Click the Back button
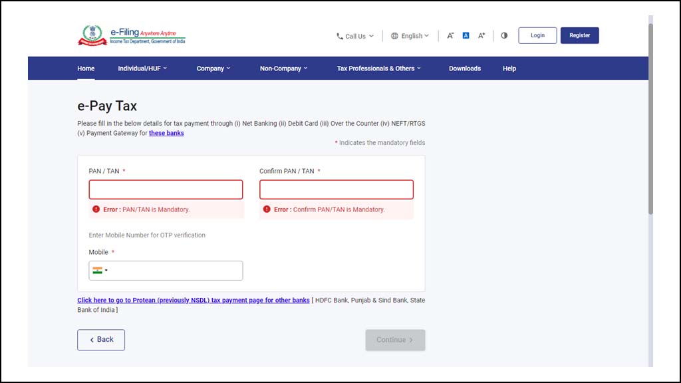 pos(101,340)
